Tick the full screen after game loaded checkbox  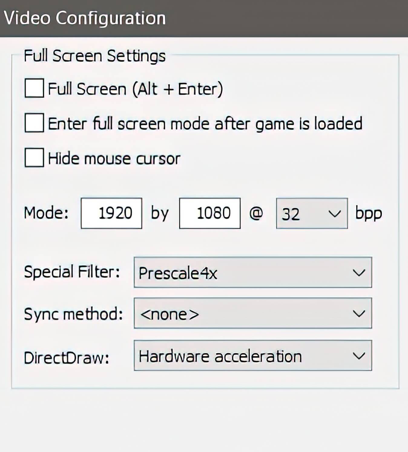click(34, 123)
